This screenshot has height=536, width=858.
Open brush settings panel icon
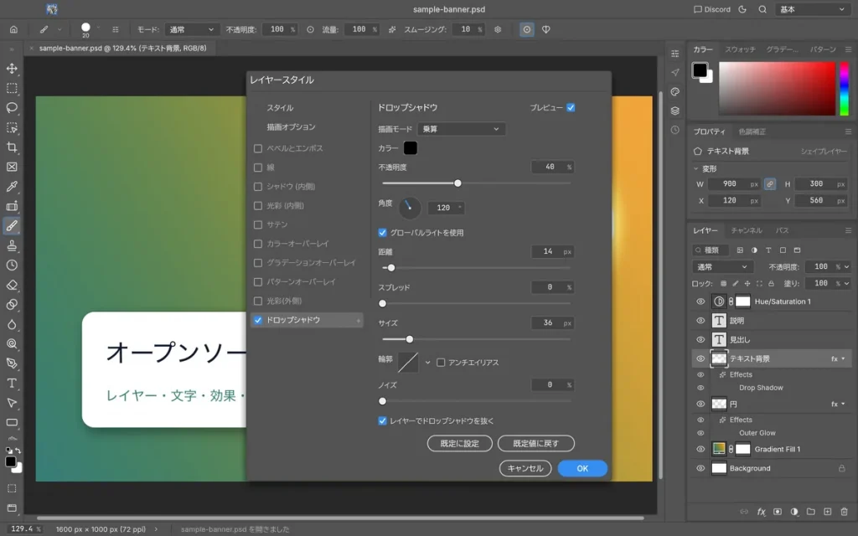(x=116, y=29)
